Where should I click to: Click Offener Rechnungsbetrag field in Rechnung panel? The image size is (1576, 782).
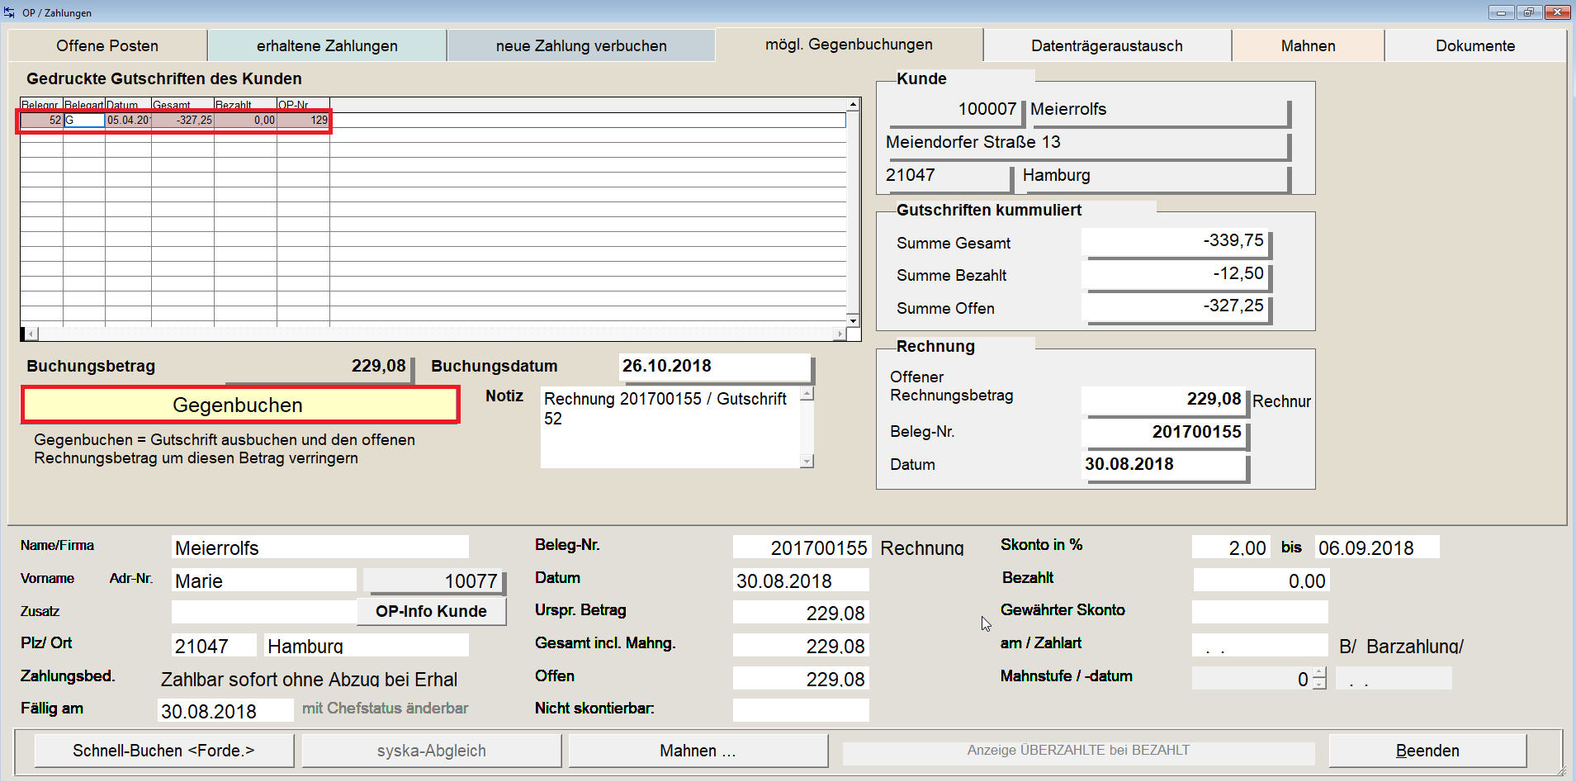point(1163,400)
